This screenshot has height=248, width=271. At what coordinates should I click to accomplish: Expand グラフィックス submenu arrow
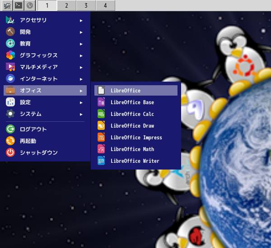81,56
